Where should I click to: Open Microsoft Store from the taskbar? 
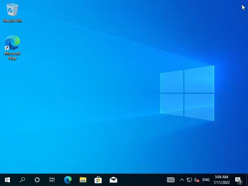(x=98, y=180)
